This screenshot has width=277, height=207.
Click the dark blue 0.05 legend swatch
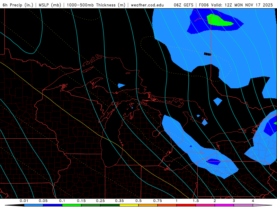point(53,205)
